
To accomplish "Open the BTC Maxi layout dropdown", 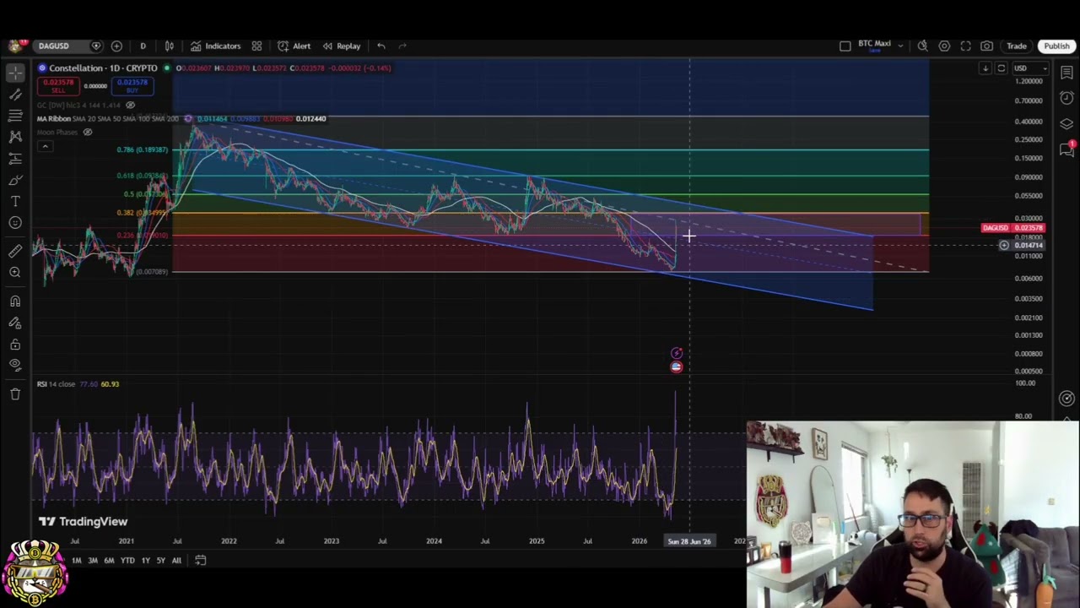I will pos(880,46).
